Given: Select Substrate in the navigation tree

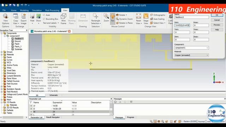Looking at the screenshot, I should click(x=18, y=49).
